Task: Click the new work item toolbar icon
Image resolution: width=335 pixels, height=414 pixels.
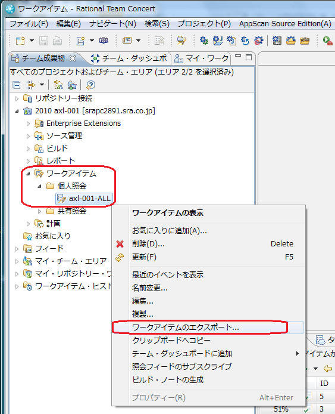Action: (x=80, y=41)
